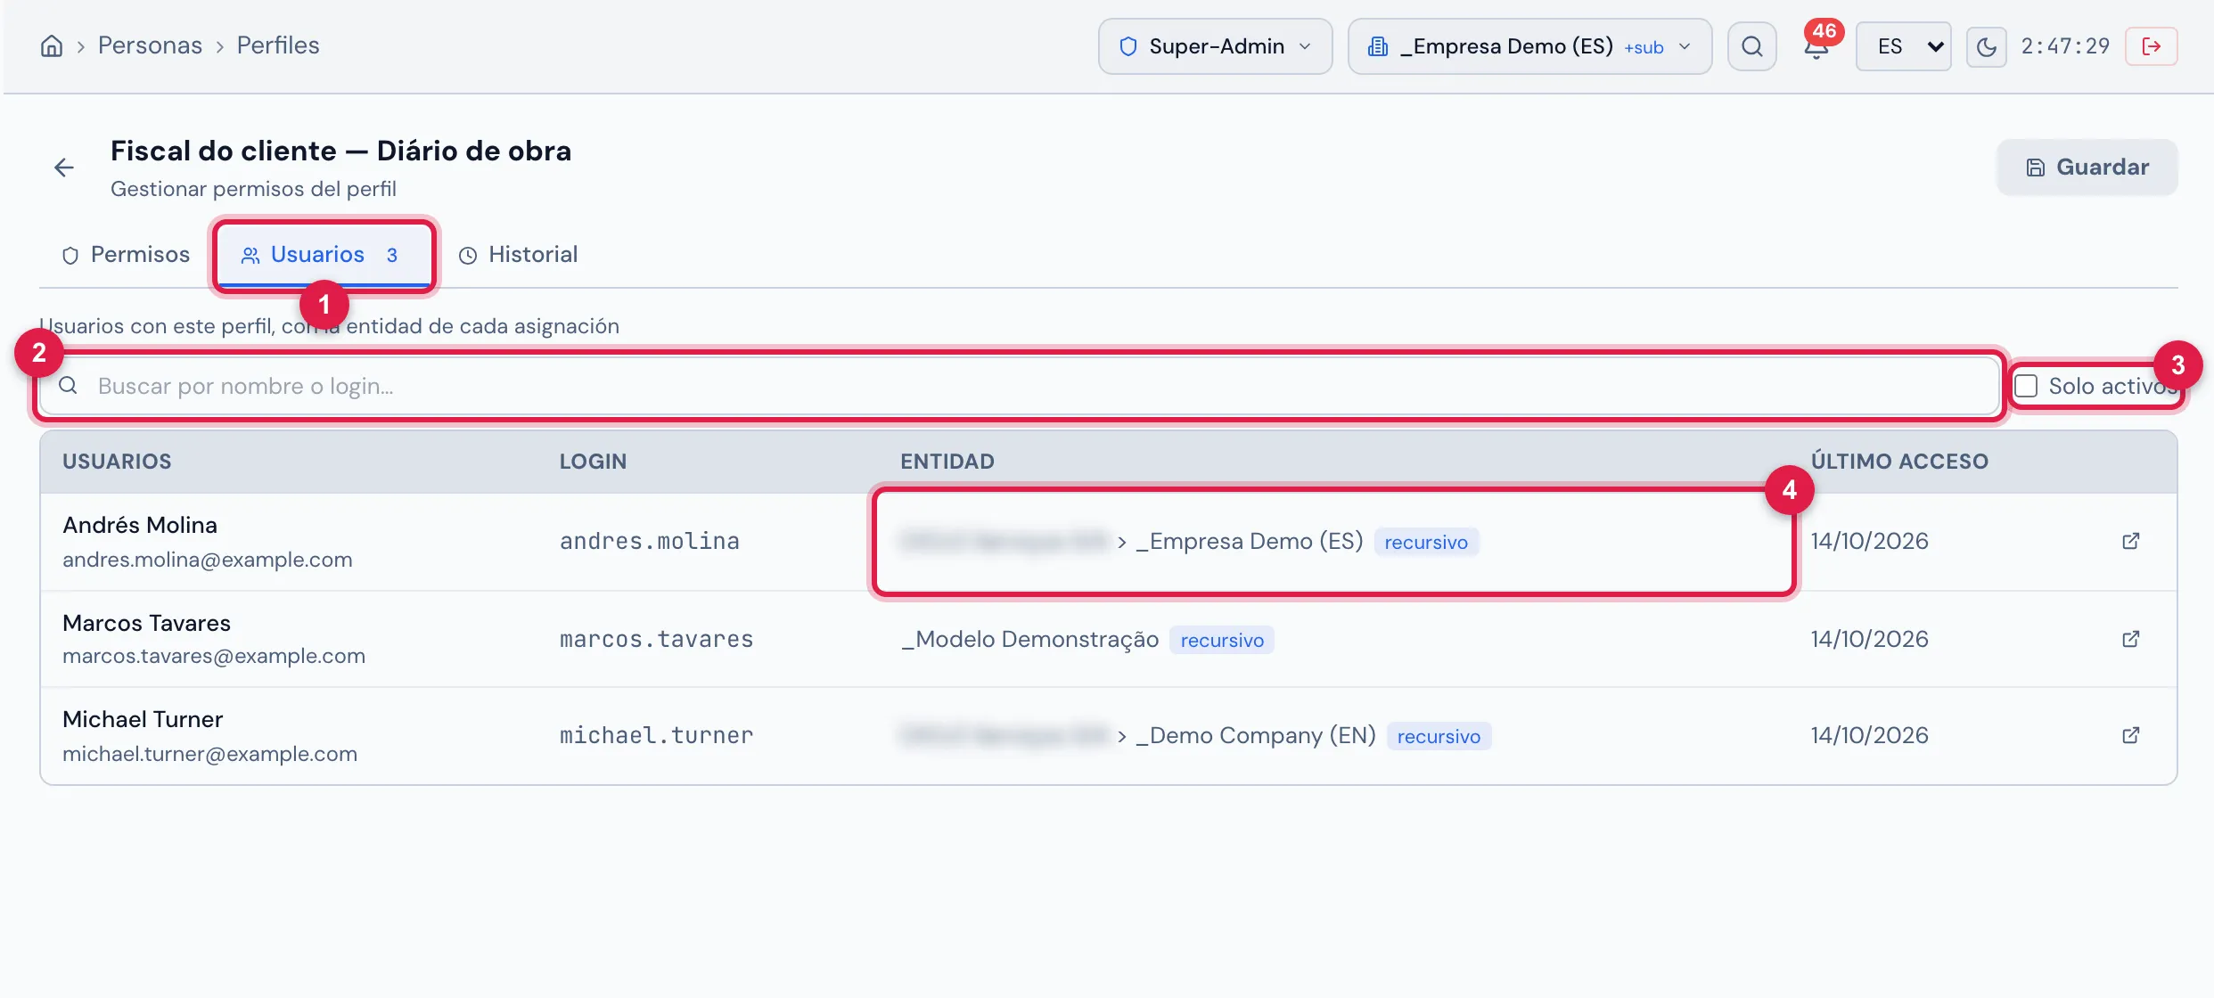Go back using the arrow icon

pos(64,168)
